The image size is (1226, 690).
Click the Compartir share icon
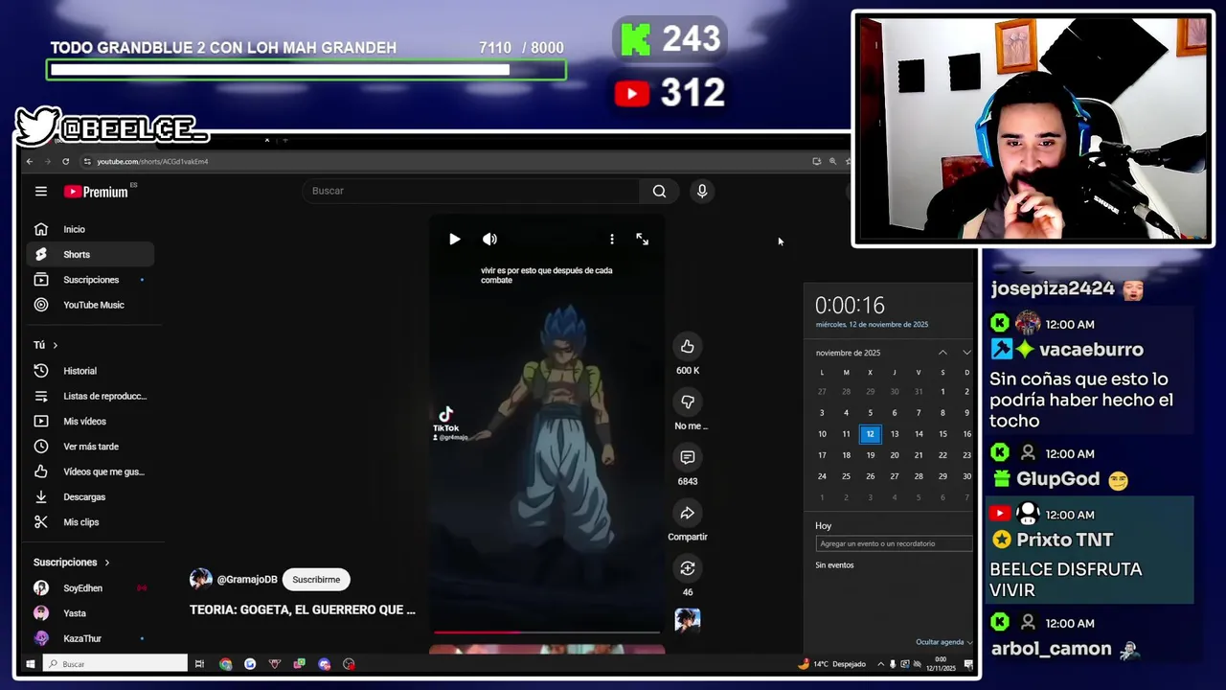point(687,513)
